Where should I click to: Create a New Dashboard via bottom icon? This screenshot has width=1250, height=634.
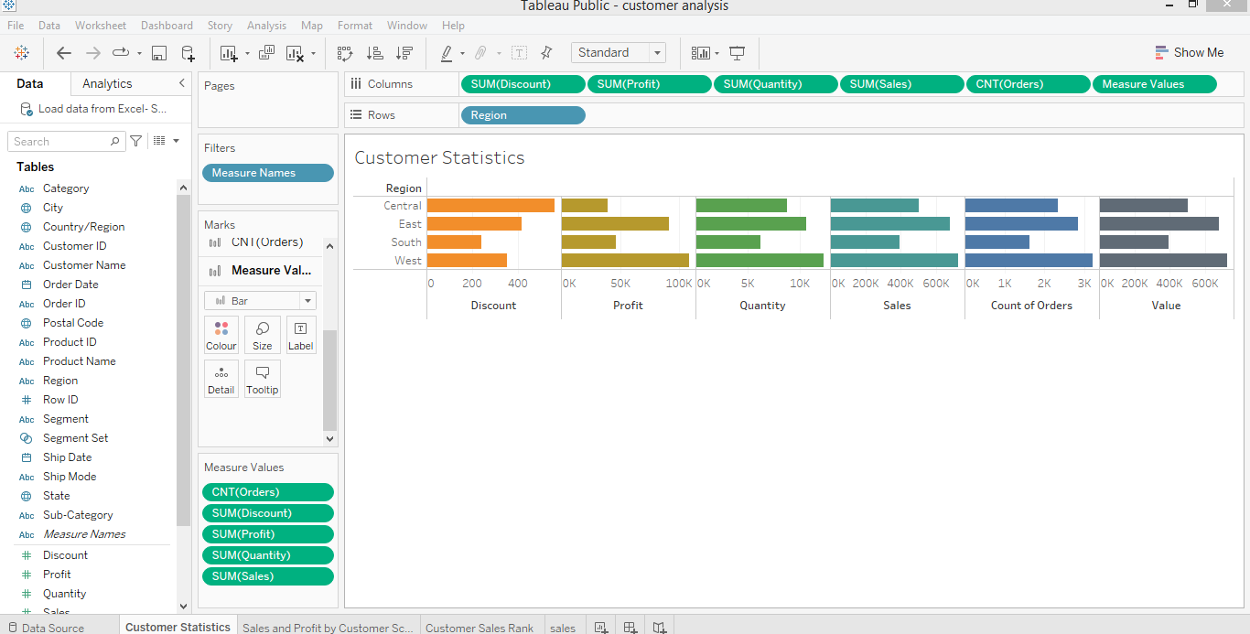630,627
